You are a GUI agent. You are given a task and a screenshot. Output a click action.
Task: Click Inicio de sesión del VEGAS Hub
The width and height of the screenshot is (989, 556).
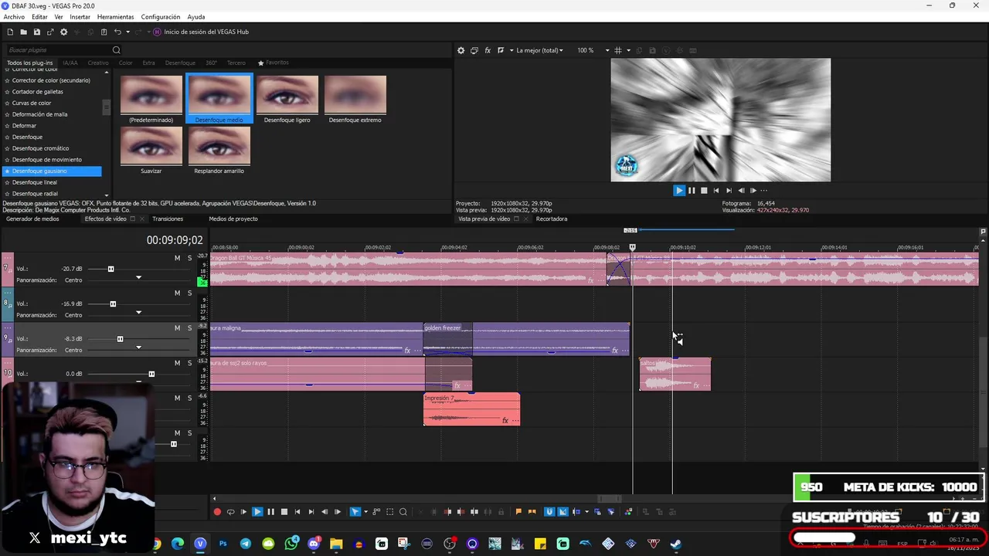click(206, 32)
